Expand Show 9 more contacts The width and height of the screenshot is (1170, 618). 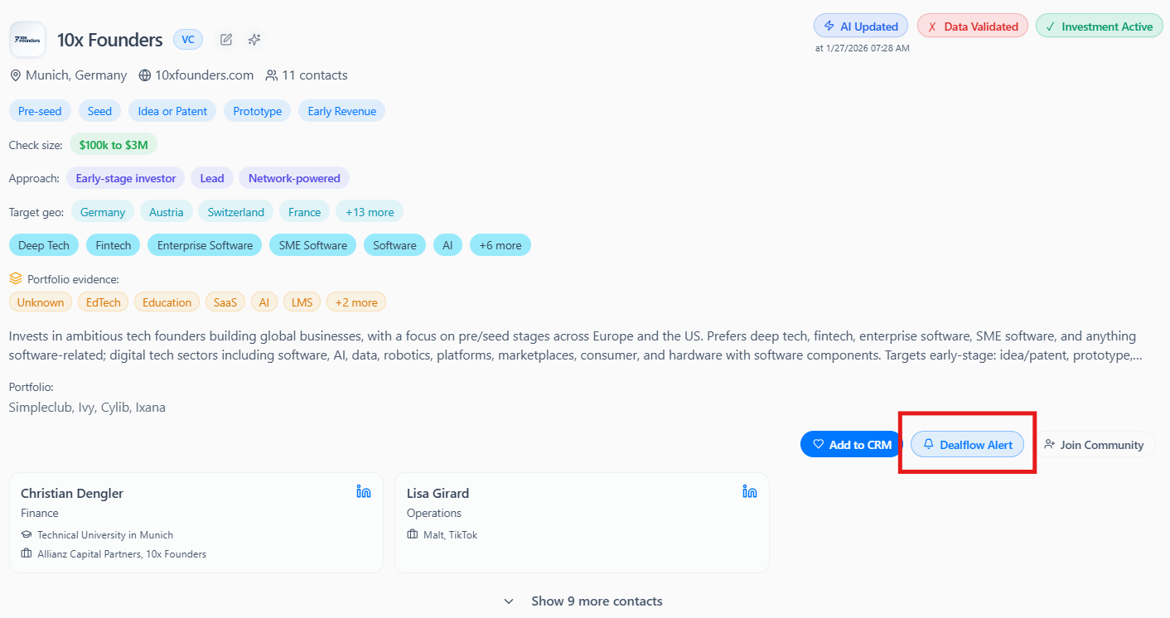(x=583, y=601)
